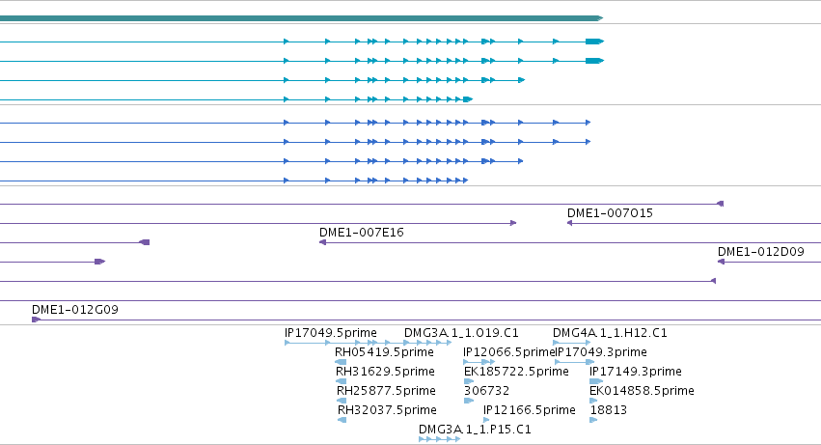
Task: Select the IP12066.5prime EST label
Action: pyautogui.click(x=509, y=352)
